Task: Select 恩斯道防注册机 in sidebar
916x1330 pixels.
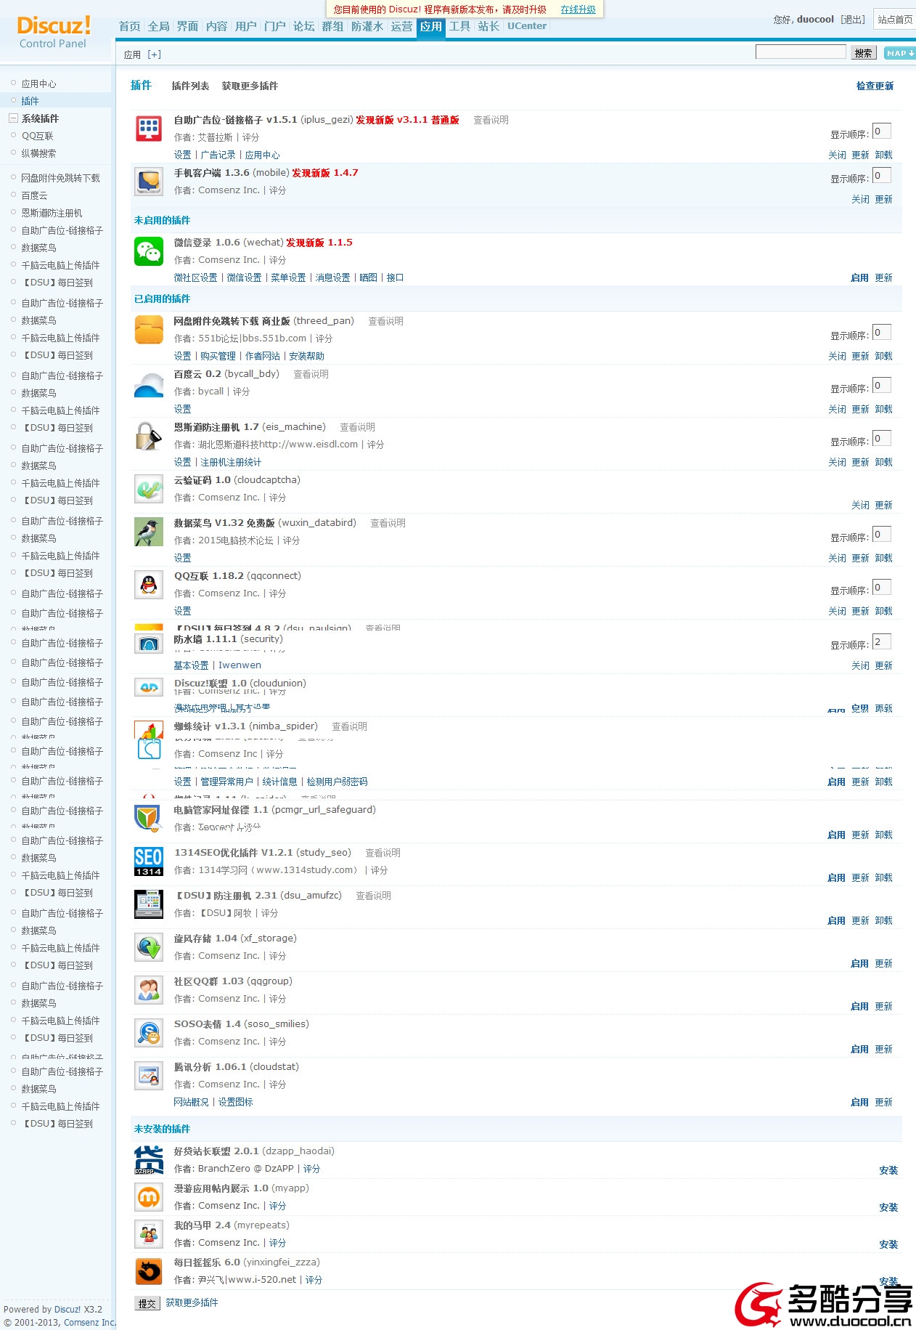Action: coord(52,213)
